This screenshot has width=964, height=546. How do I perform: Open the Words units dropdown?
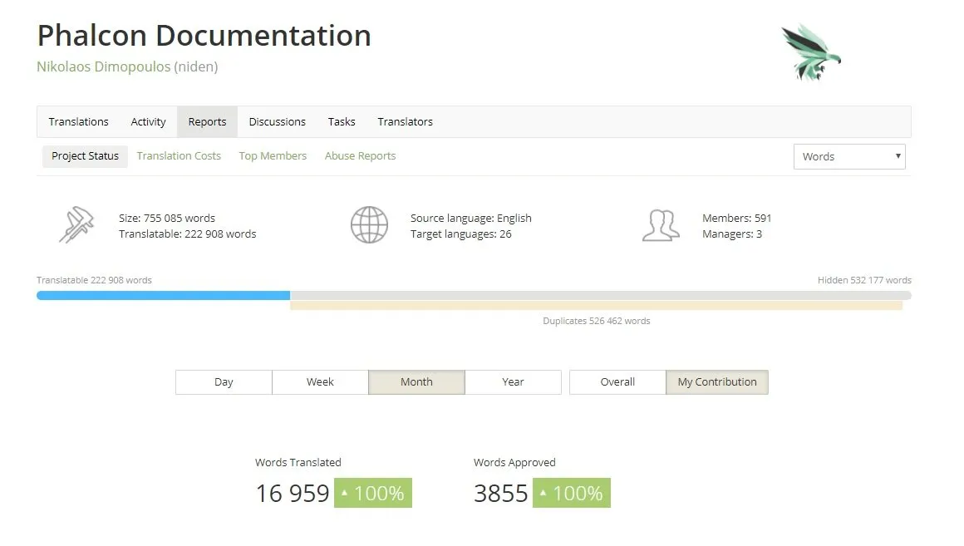[849, 157]
